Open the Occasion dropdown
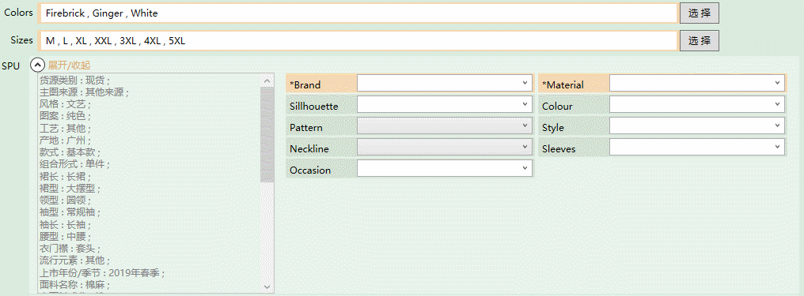This screenshot has height=296, width=804. click(445, 168)
